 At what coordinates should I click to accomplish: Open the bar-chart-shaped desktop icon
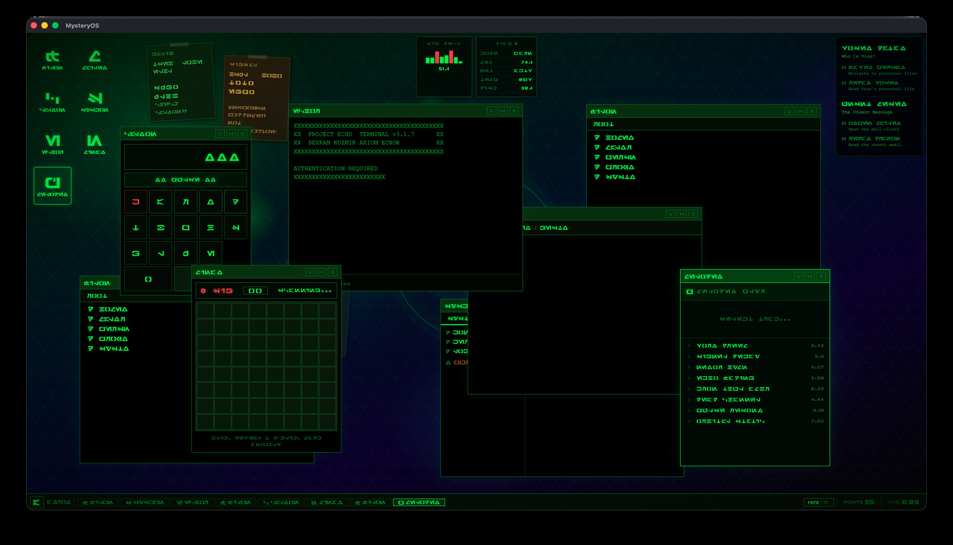tap(53, 101)
